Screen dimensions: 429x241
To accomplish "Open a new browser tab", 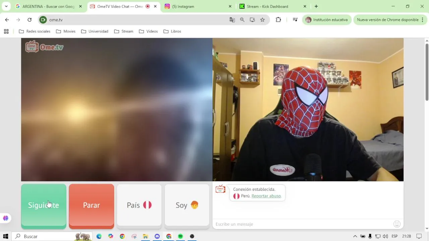I will 316,6.
